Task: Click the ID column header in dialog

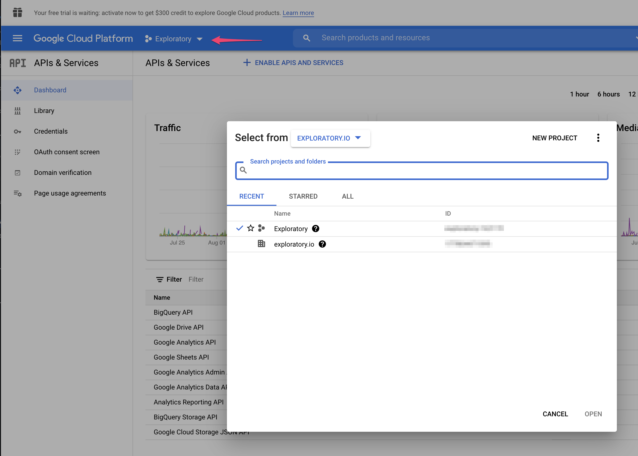Action: tap(448, 213)
